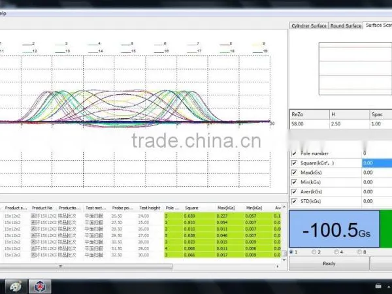Select curve 7 in the chart legend
392x294 pixels.
[193, 44]
